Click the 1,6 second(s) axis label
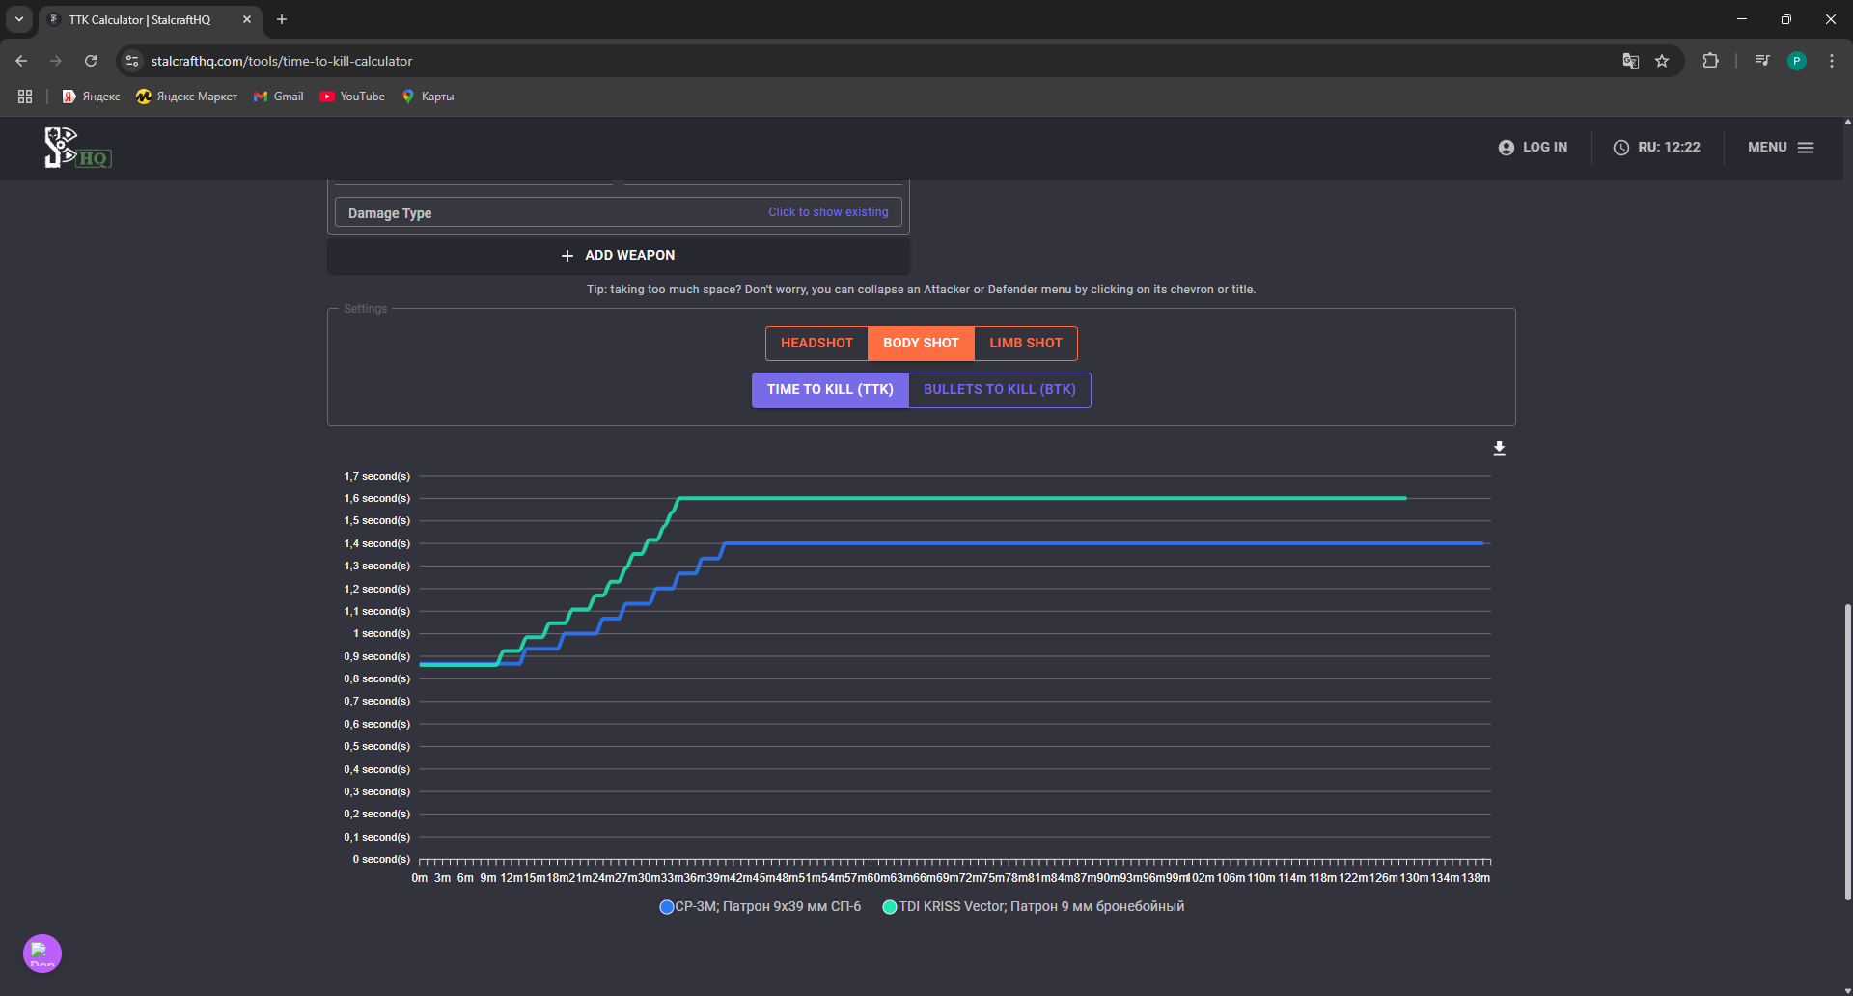 377,499
